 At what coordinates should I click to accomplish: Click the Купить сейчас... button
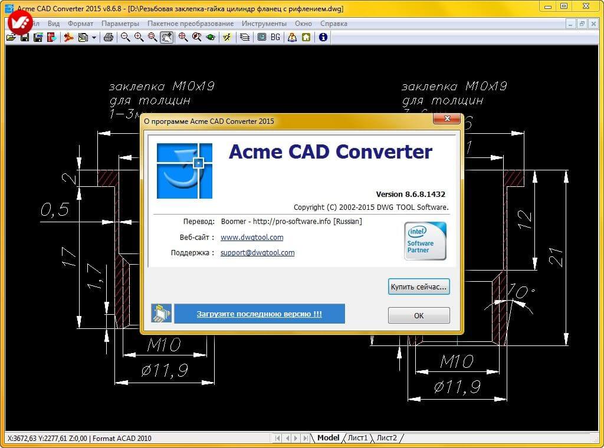tap(419, 286)
